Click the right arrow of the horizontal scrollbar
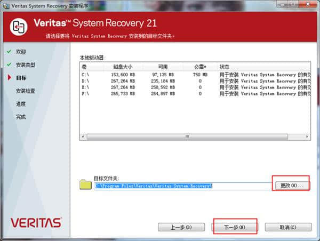Image resolution: width=320 pixels, height=241 pixels. pos(307,137)
